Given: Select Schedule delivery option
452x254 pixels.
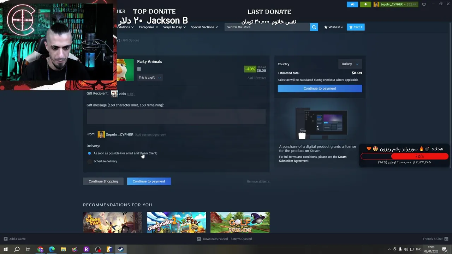Looking at the screenshot, I should click(x=89, y=161).
